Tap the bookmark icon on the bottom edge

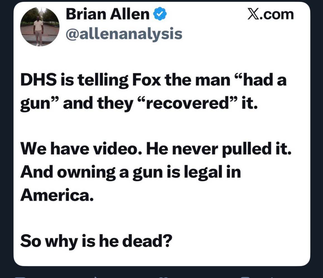pyautogui.click(x=245, y=277)
